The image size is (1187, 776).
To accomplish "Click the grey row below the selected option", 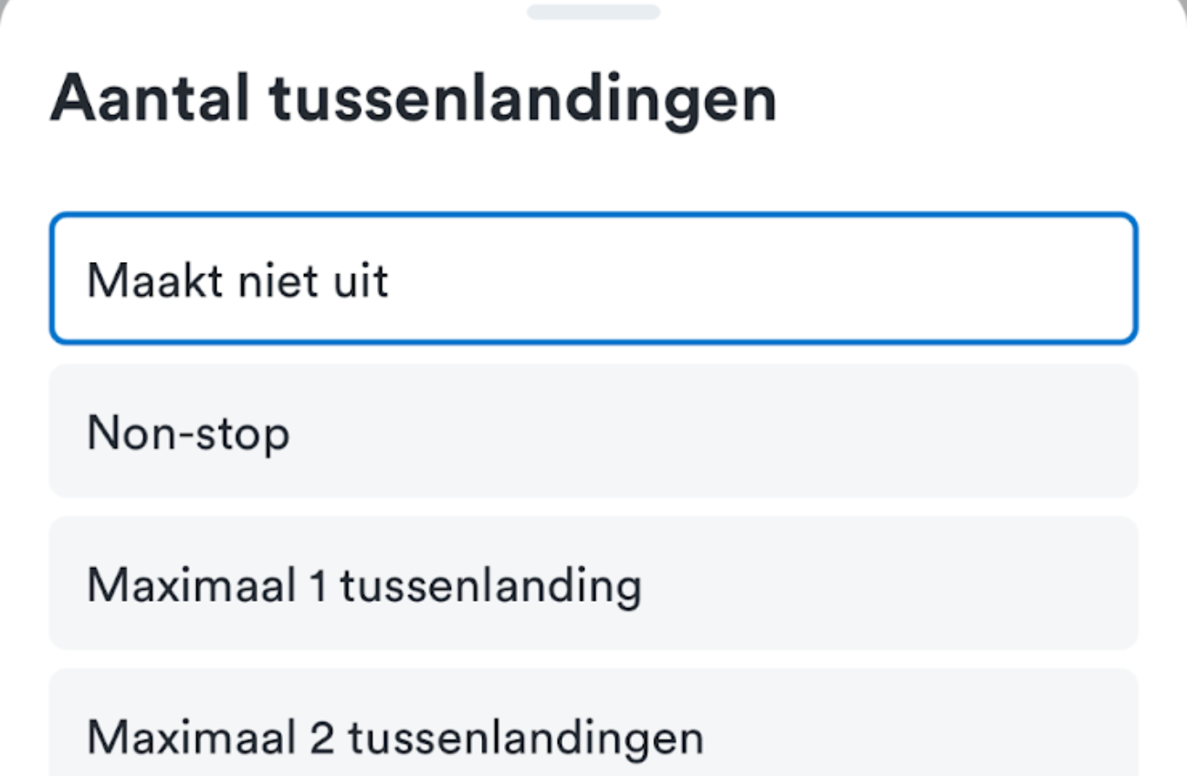I will [x=593, y=432].
